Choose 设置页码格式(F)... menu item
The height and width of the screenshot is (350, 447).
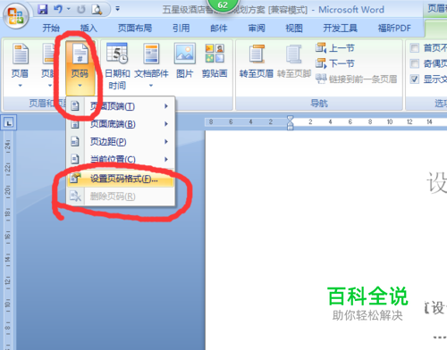pos(121,179)
